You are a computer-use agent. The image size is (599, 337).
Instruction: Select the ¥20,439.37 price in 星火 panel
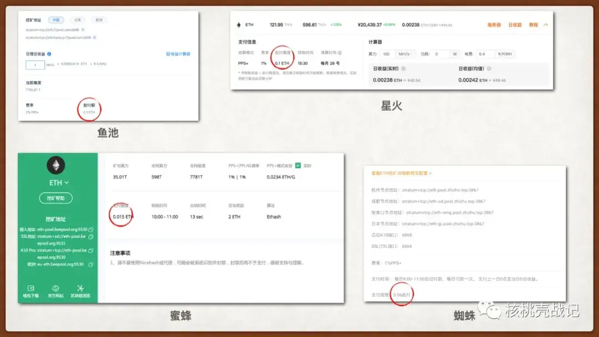click(369, 25)
